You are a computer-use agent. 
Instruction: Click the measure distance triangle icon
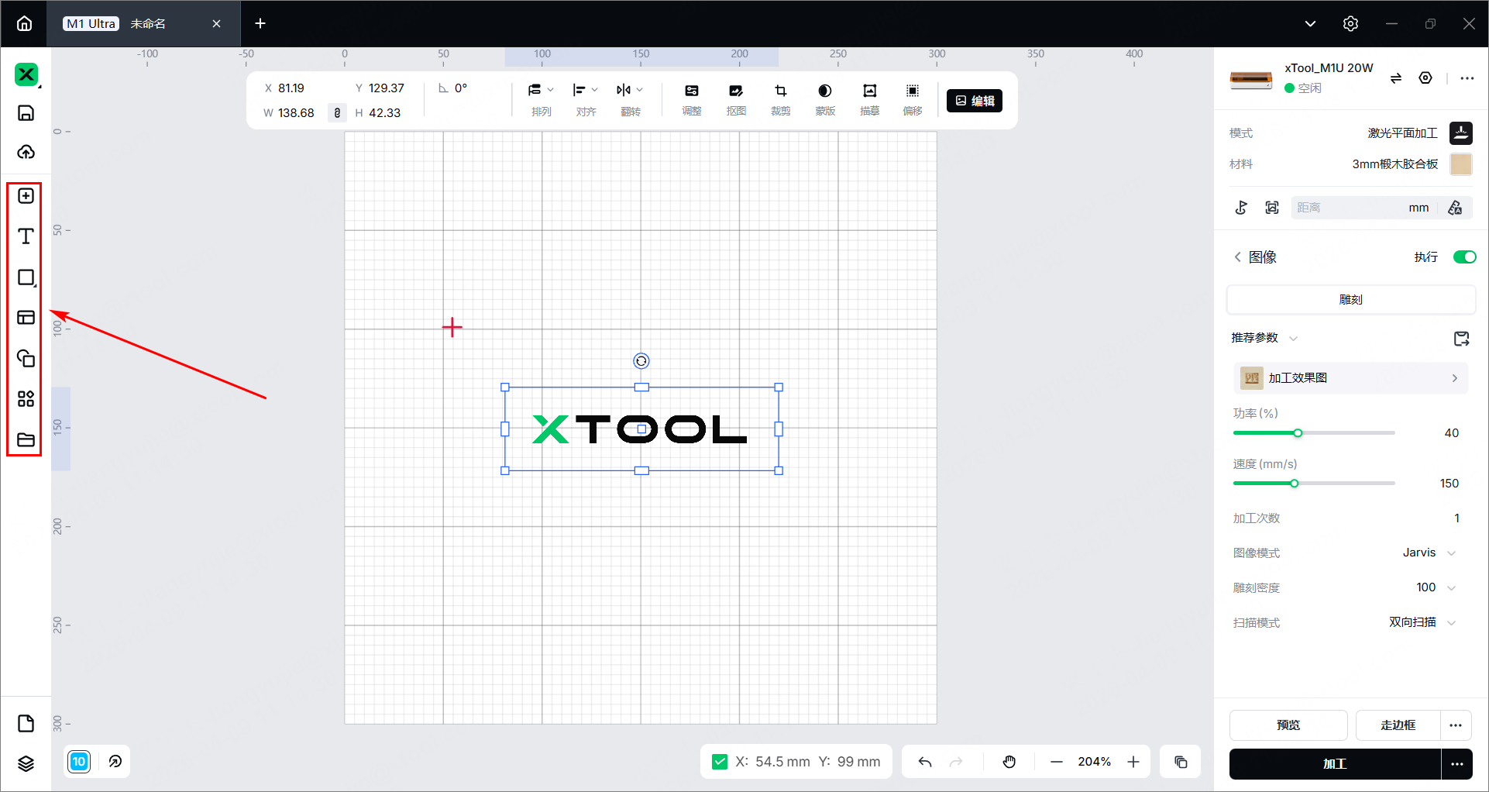[x=1455, y=208]
